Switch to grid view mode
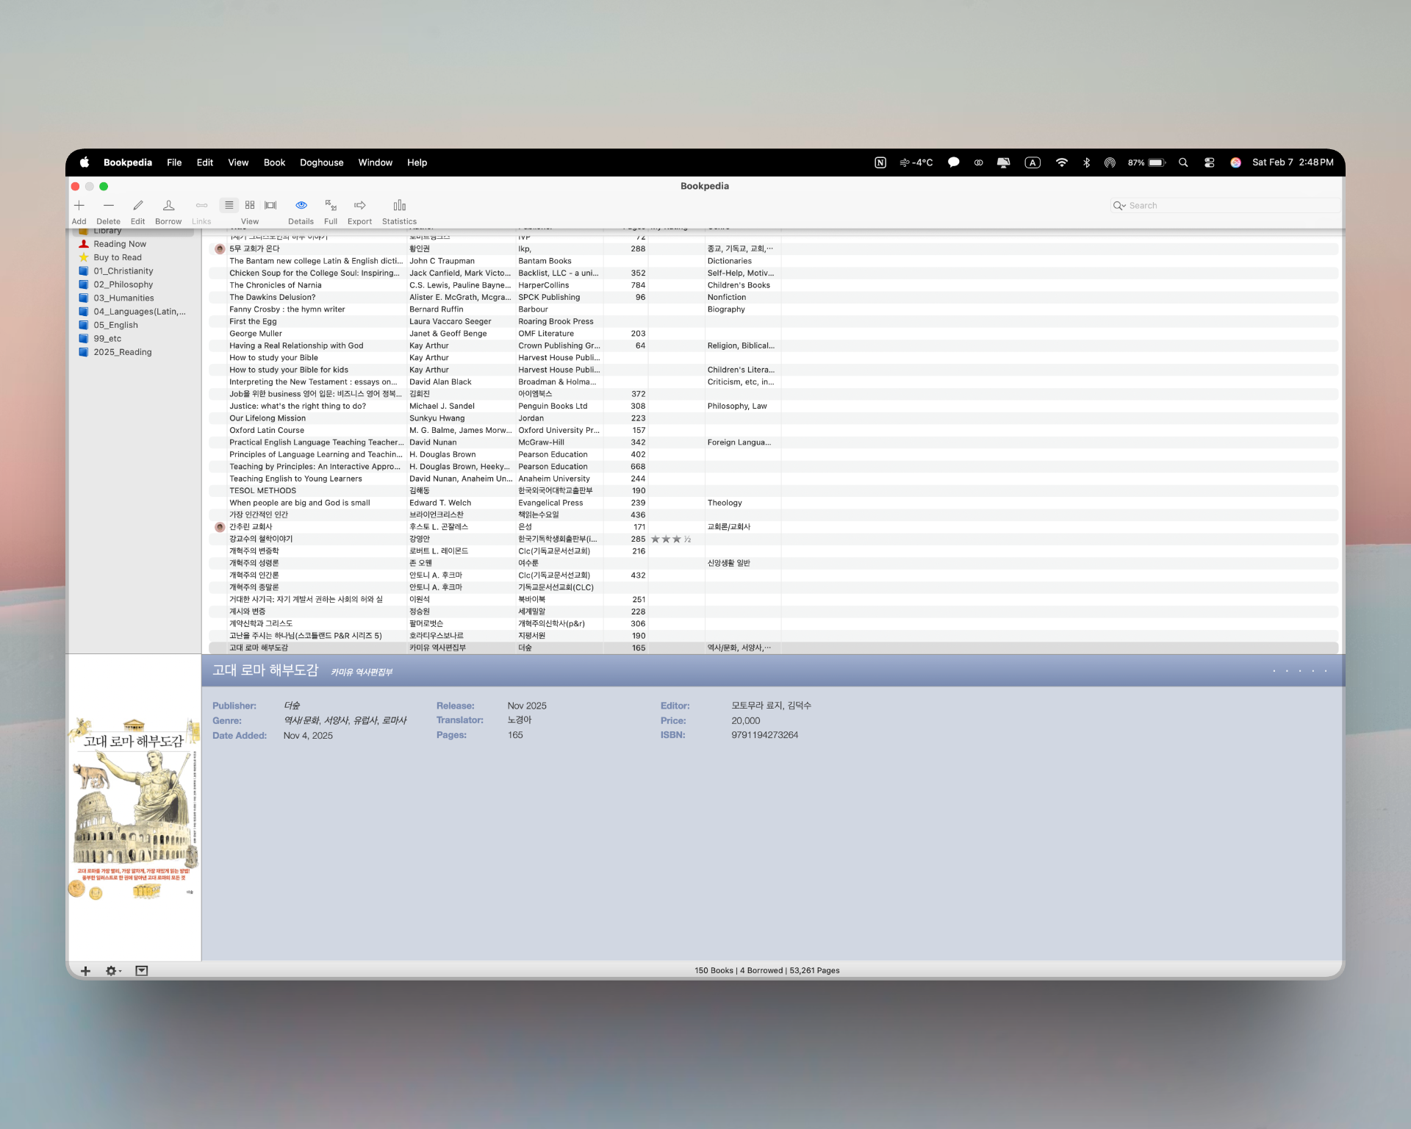This screenshot has width=1411, height=1129. [250, 205]
